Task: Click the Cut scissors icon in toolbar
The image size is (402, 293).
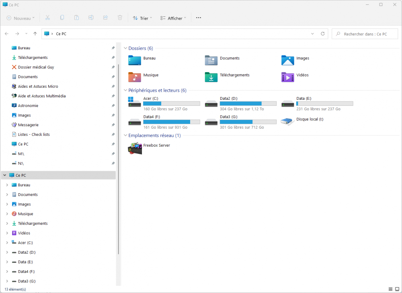Action: tap(47, 18)
